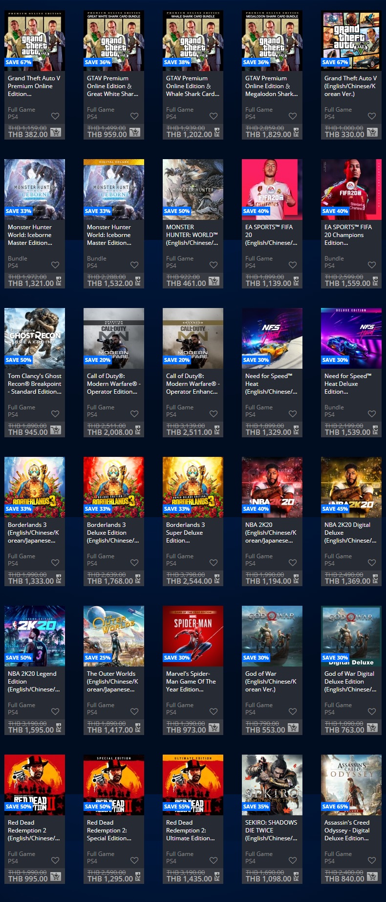Add MONSTER HUNTER: WORLD THB 461.00 to cart
Viewport: 386px width, 902px height.
[214, 281]
